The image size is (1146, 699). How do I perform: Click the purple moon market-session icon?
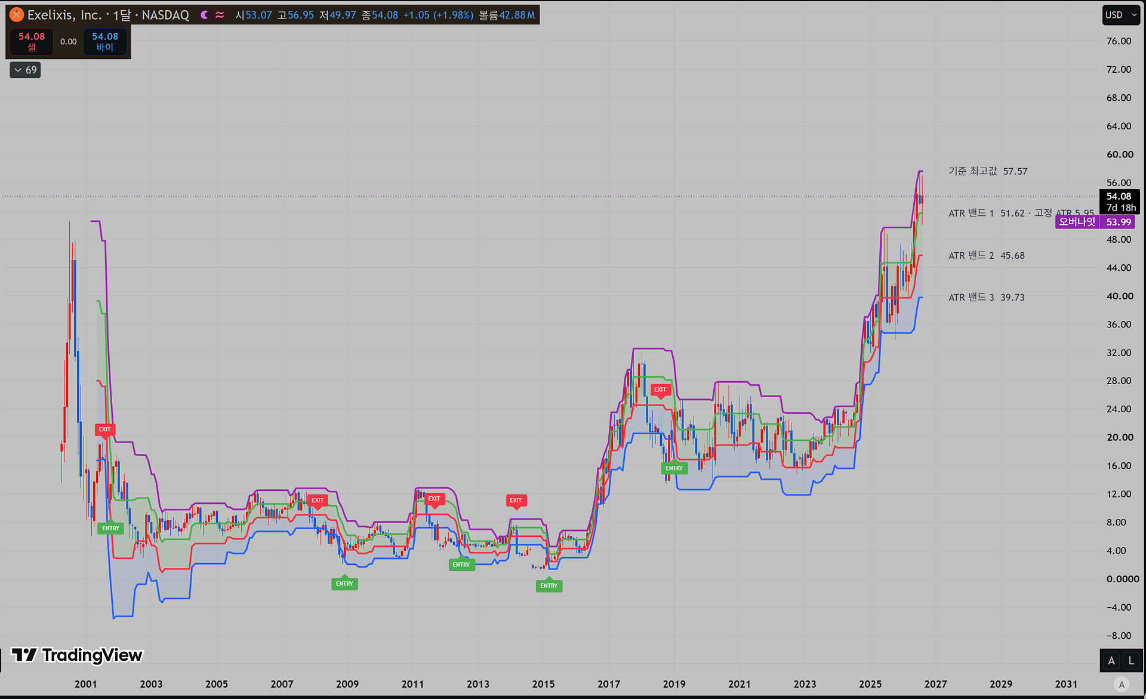[205, 15]
